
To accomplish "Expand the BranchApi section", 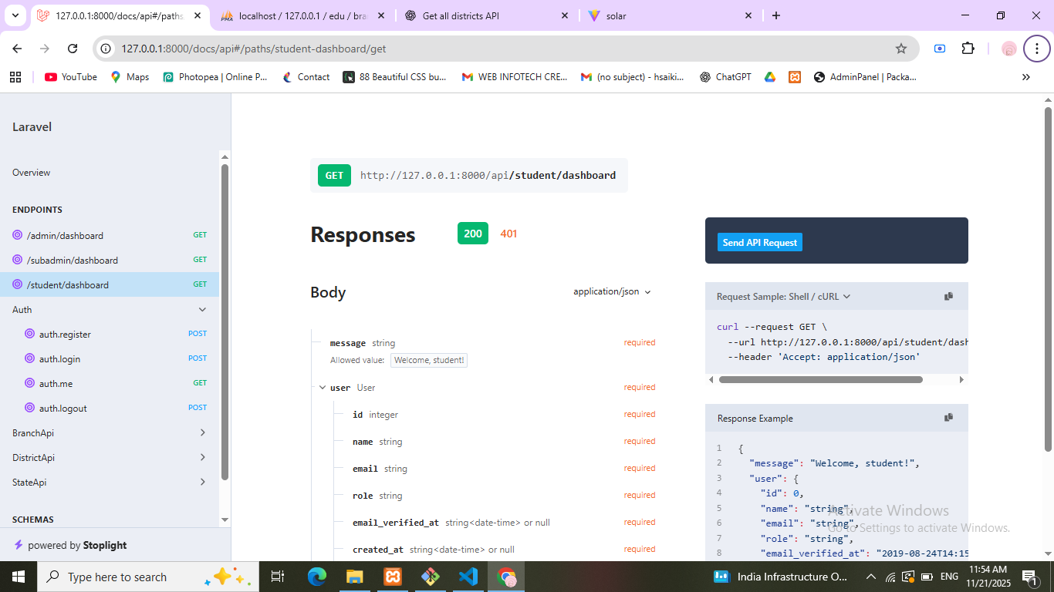I will click(202, 433).
